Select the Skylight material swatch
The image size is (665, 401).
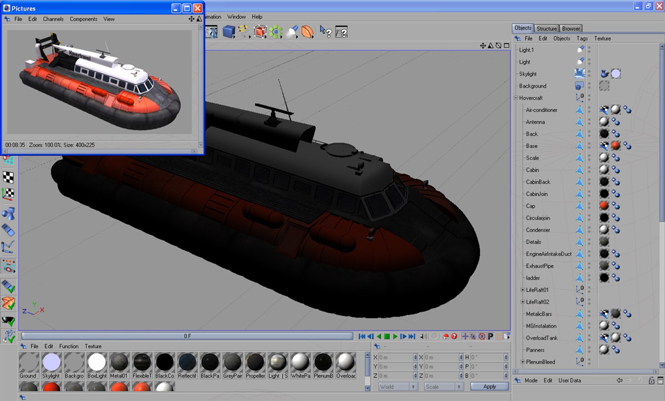point(51,362)
